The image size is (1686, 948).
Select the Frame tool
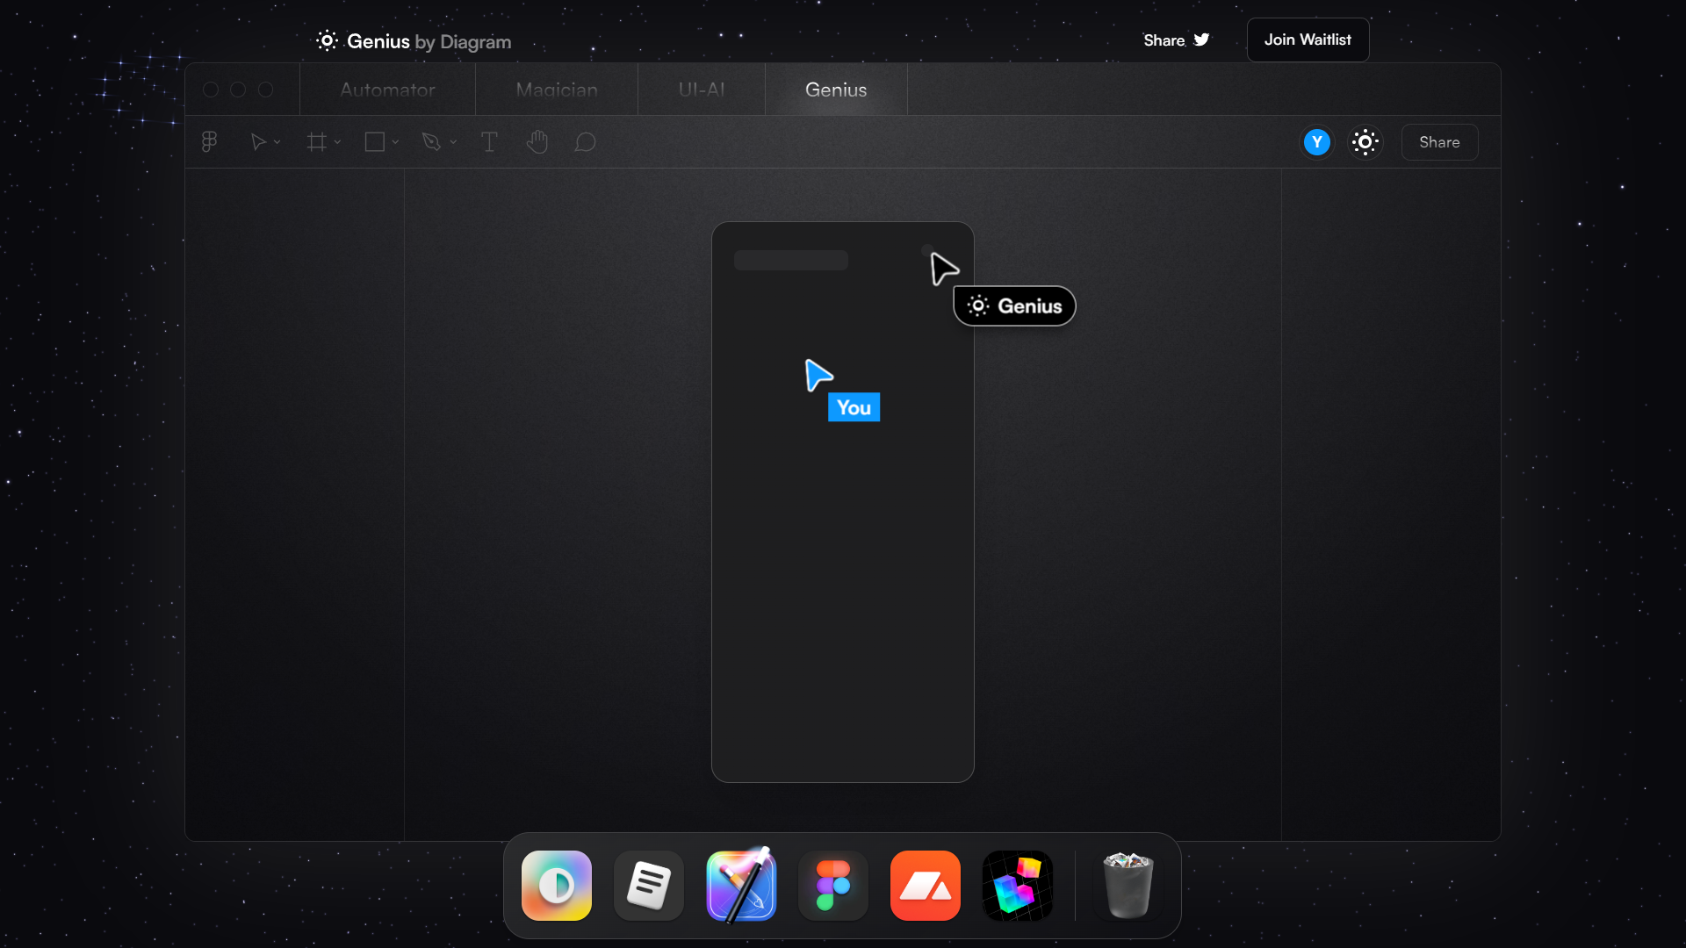pos(317,142)
